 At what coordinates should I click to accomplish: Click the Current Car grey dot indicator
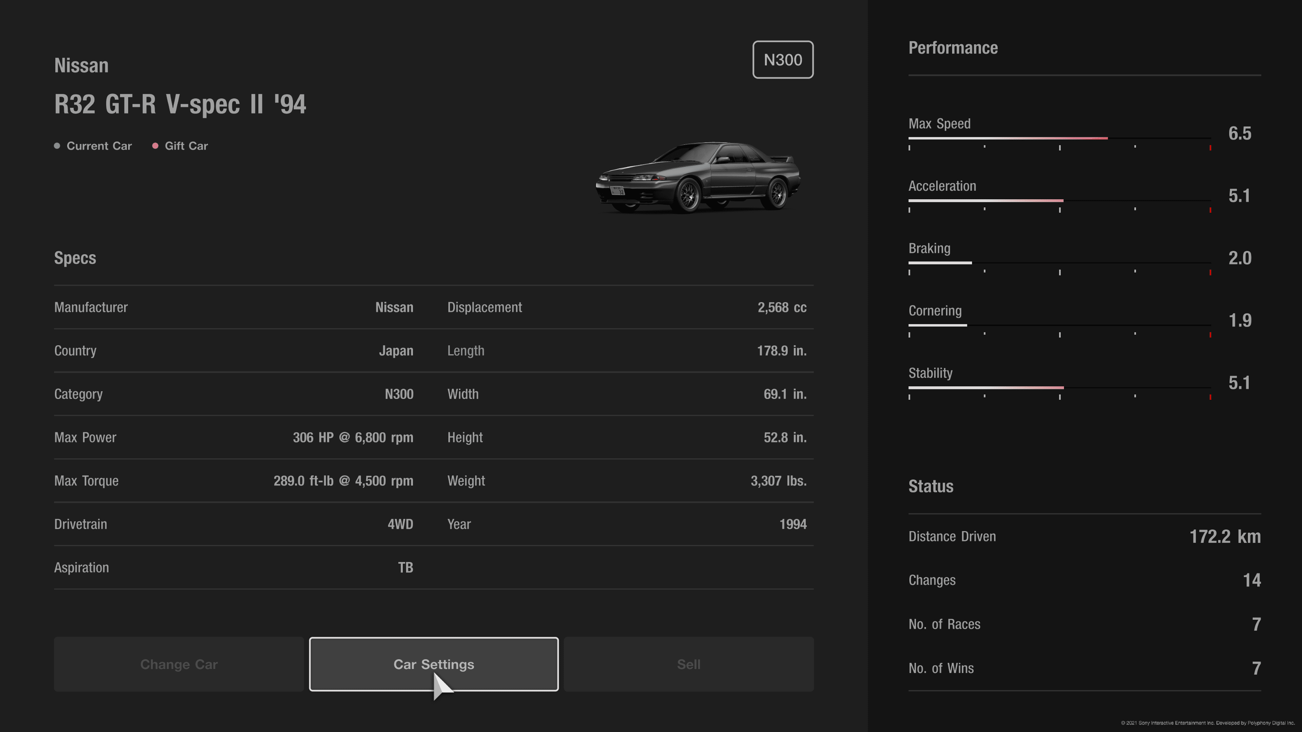tap(57, 146)
